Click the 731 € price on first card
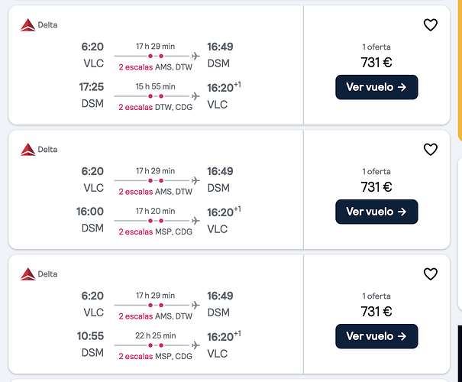The height and width of the screenshot is (382, 462). [376, 63]
